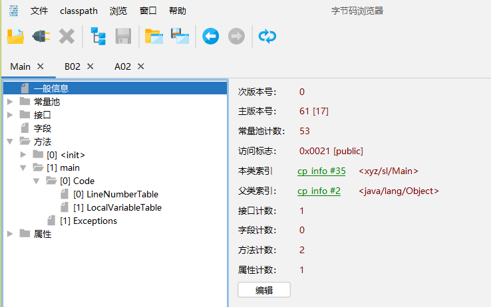
Task: Follow the cp_info #35 link
Action: pos(321,171)
